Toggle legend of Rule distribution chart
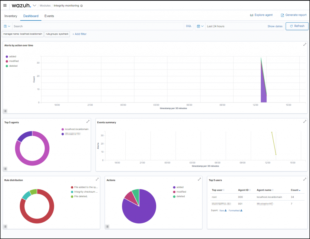Screen dimensions: 310x239 click(5, 227)
